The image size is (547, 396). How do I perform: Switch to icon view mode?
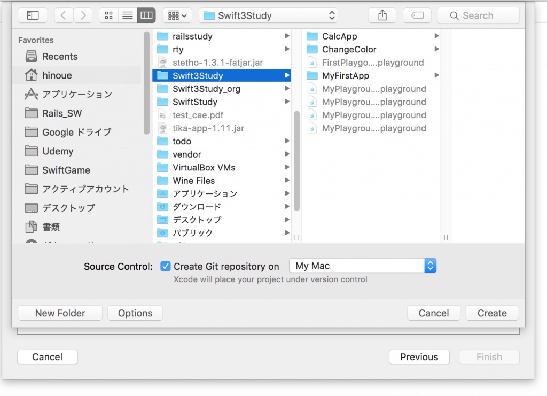click(x=109, y=15)
